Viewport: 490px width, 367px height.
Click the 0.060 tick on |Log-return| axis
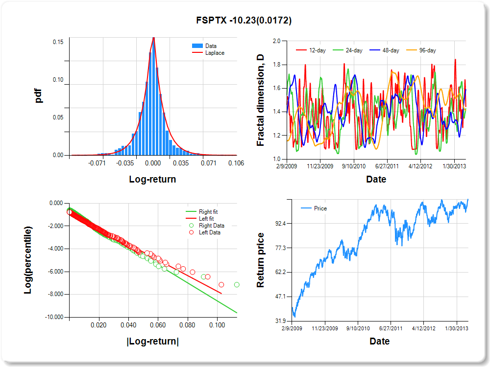click(158, 325)
